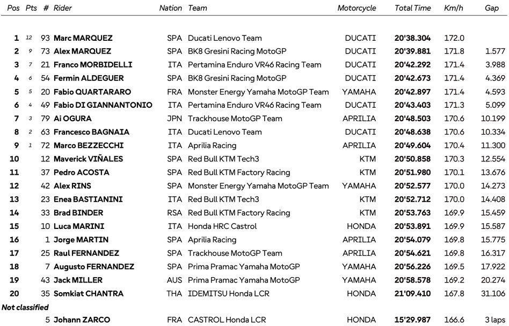
Task: Click the Motorcycle column header
Action: tap(357, 8)
